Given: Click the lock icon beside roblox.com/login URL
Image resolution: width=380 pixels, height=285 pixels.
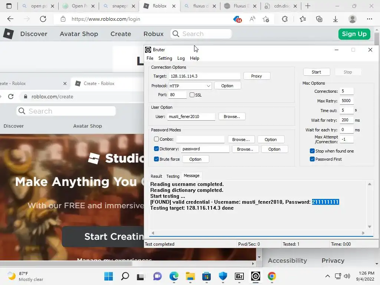Looking at the screenshot, I should tap(63, 19).
